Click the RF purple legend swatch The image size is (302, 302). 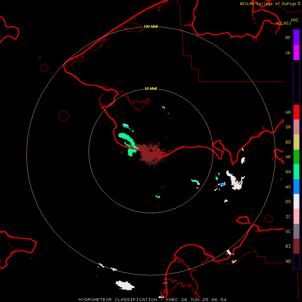pos(296,38)
